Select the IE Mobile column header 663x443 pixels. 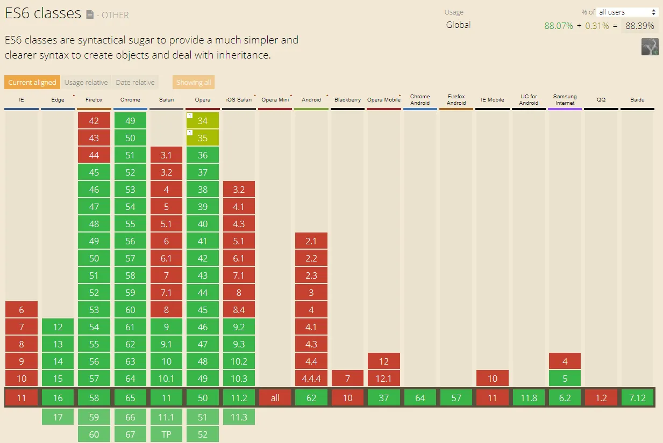[493, 100]
